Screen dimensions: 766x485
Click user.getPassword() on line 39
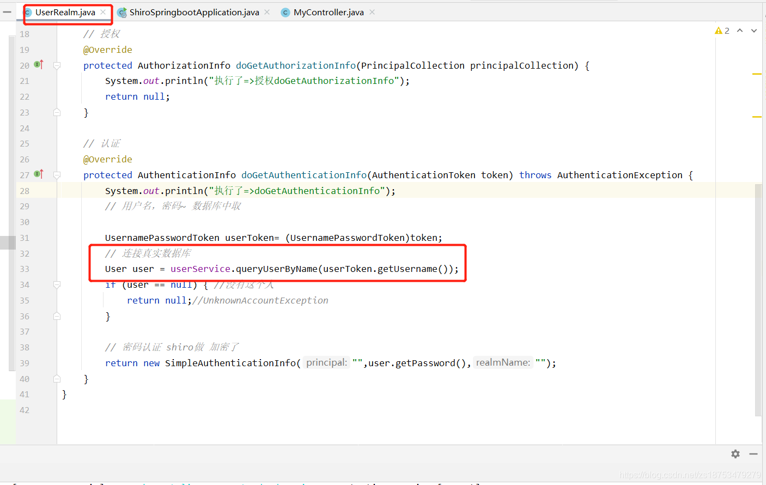point(417,363)
